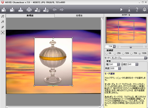The width and height of the screenshot is (148, 108).
Task: Select the first pencil tool in left toolbar
Action: pos(3,16)
